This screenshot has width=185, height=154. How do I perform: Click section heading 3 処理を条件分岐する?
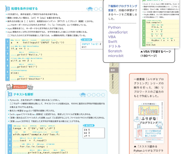tap(22, 8)
